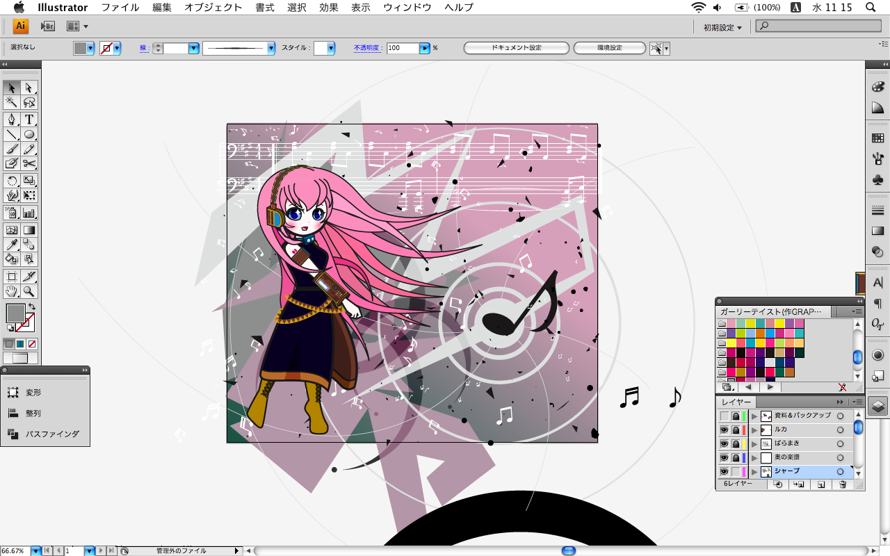
Task: Toggle visibility of 資料&バックアップ layer
Action: (724, 416)
